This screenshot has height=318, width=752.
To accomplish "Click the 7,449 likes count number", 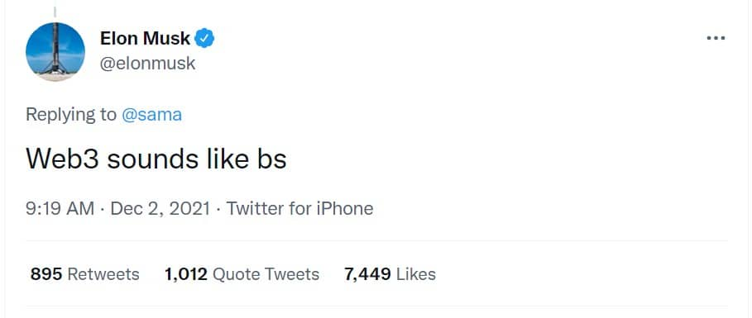I will pos(367,274).
